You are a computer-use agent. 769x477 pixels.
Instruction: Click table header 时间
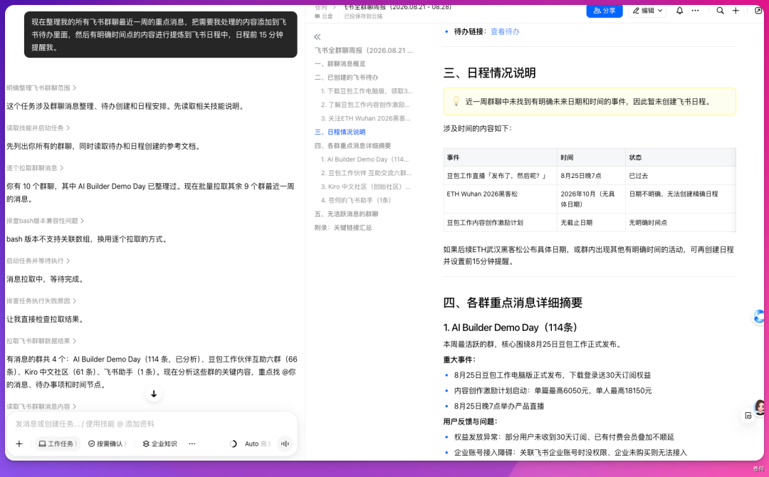point(592,157)
